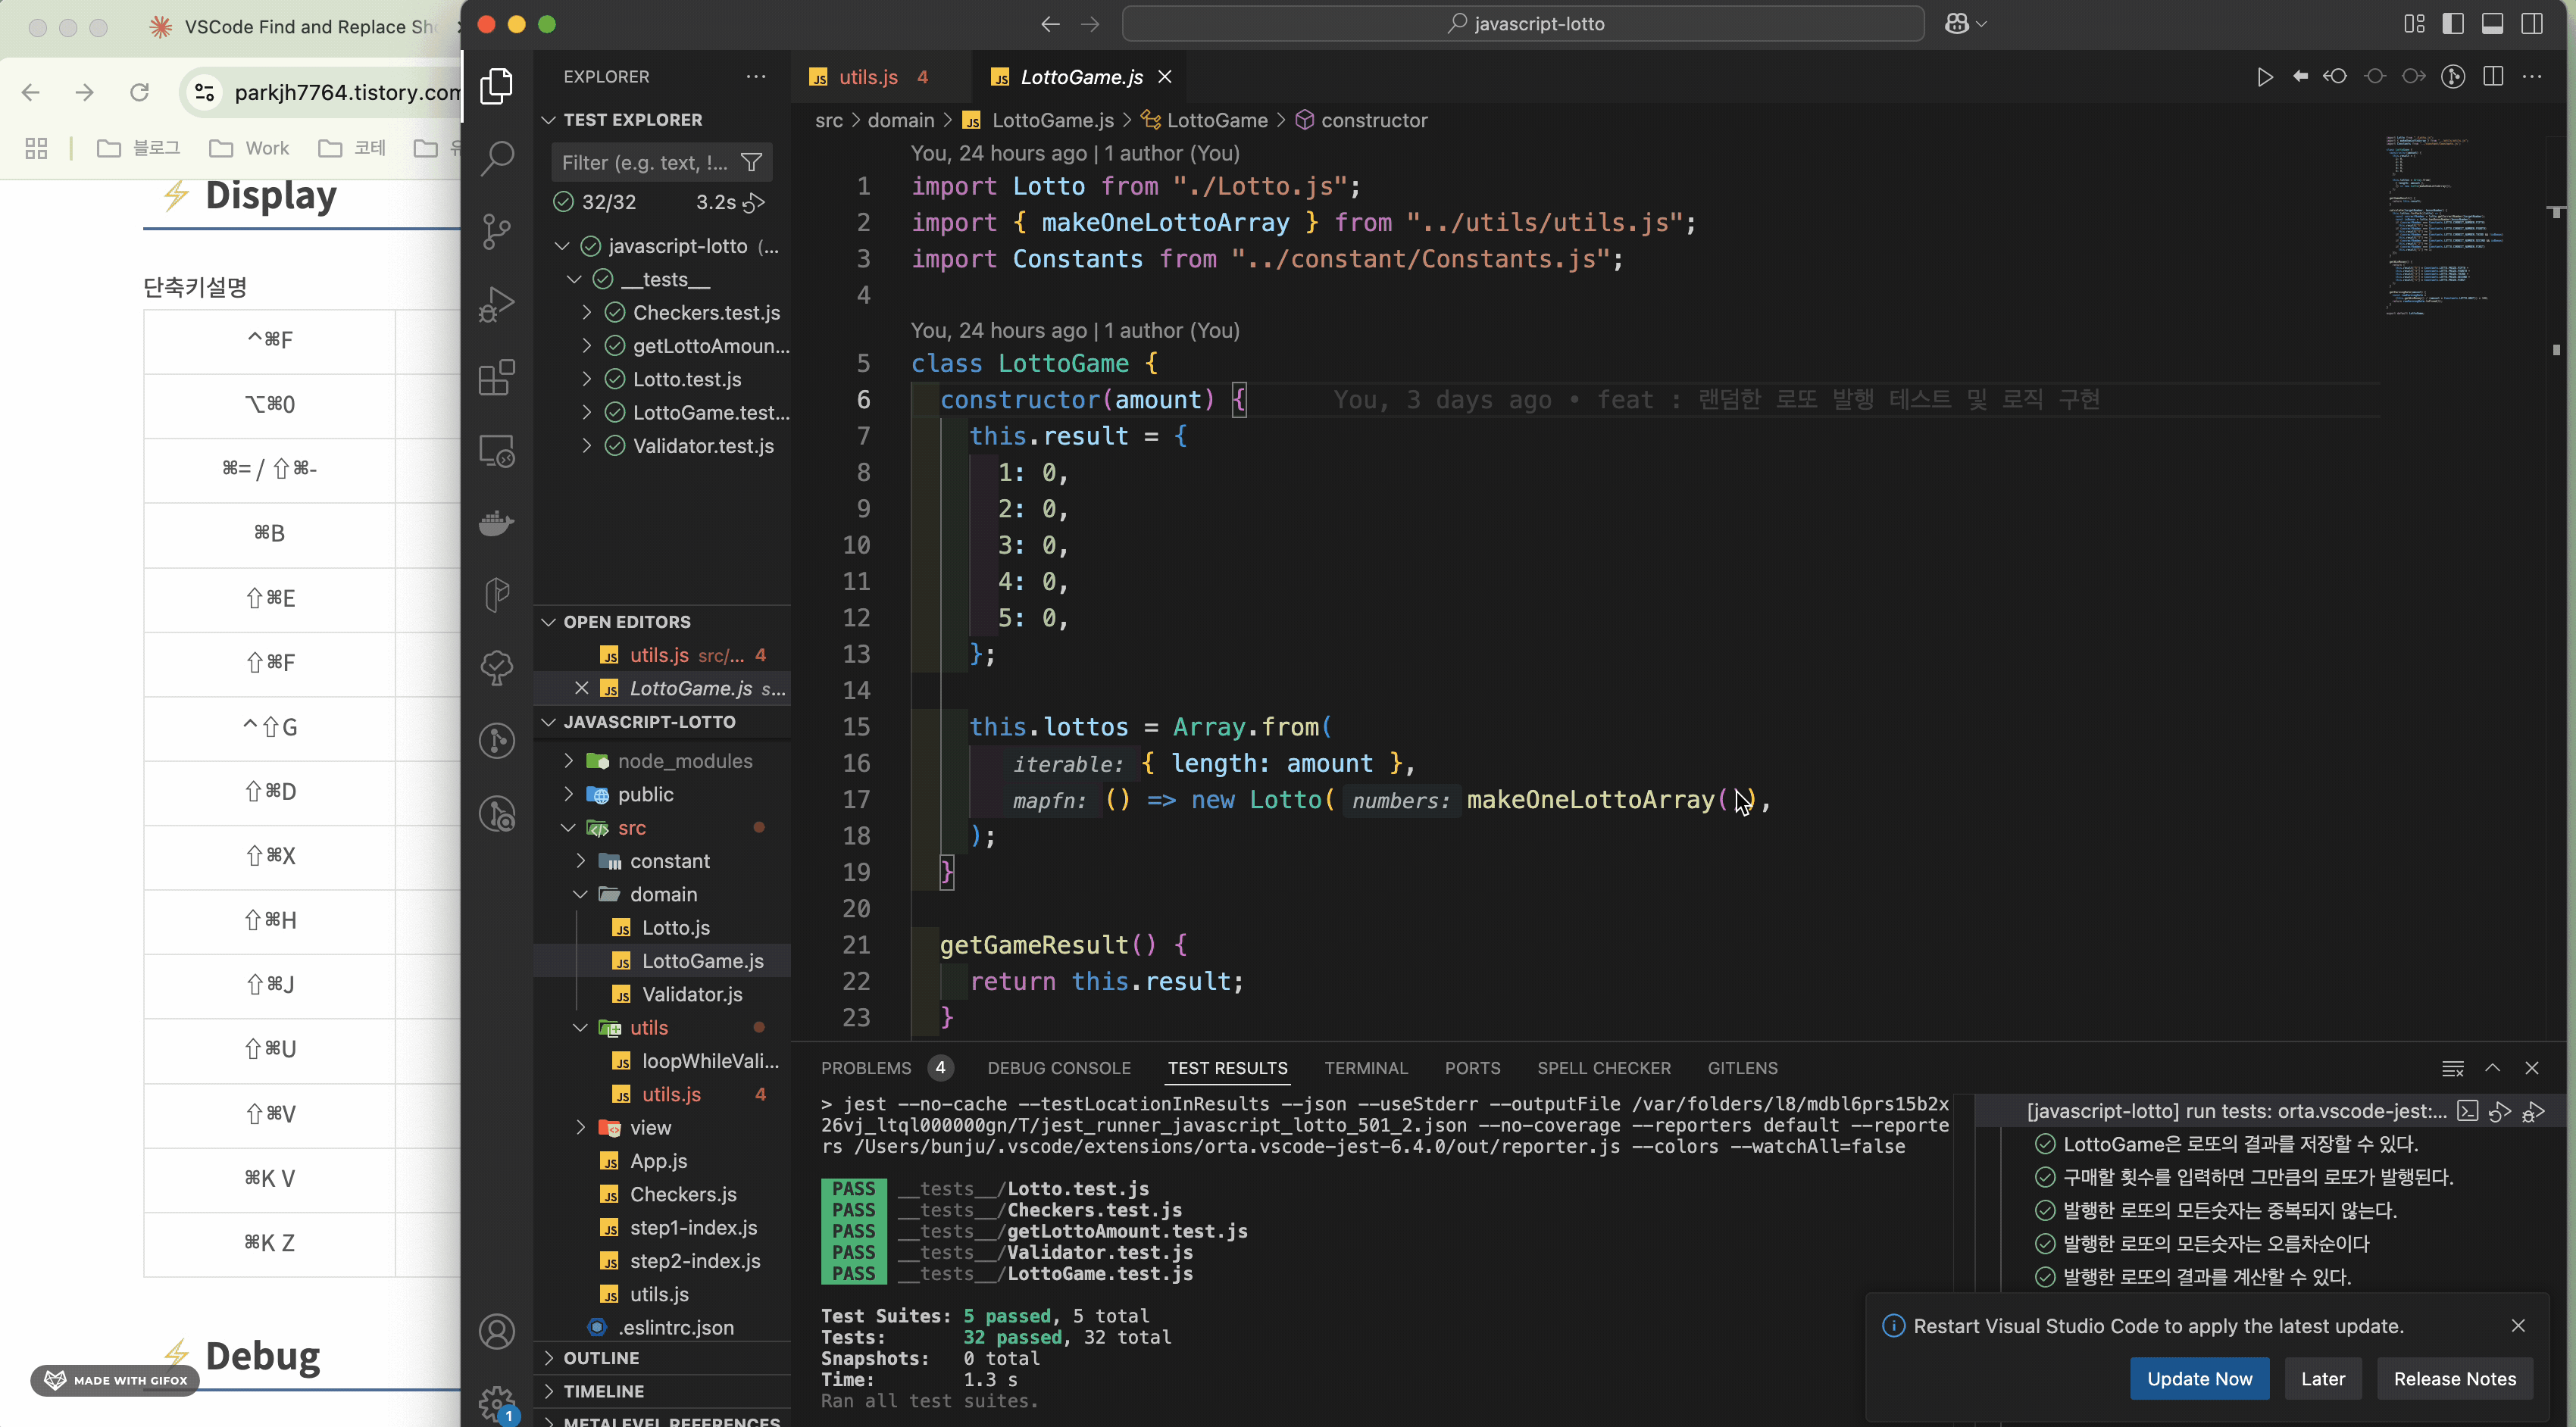Open the editor More Actions ellipsis
The width and height of the screenshot is (2576, 1427).
click(x=2532, y=77)
